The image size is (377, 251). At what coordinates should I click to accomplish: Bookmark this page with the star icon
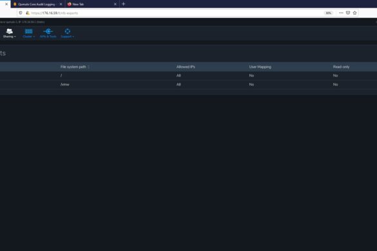(354, 13)
